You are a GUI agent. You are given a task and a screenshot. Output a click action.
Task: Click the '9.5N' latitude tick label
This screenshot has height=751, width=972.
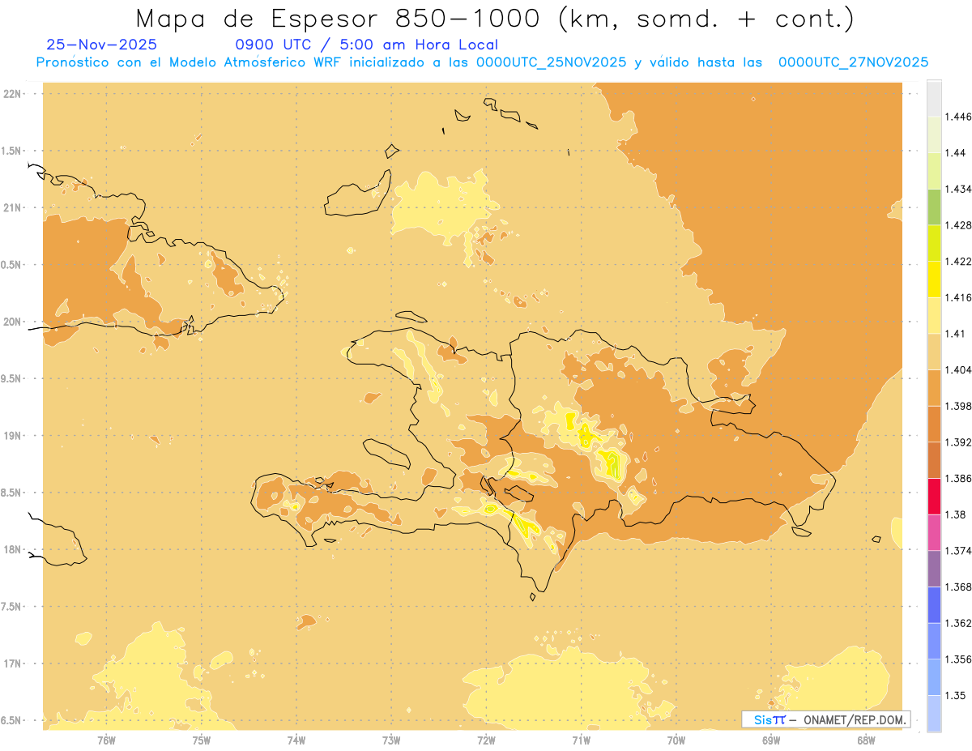click(x=12, y=379)
